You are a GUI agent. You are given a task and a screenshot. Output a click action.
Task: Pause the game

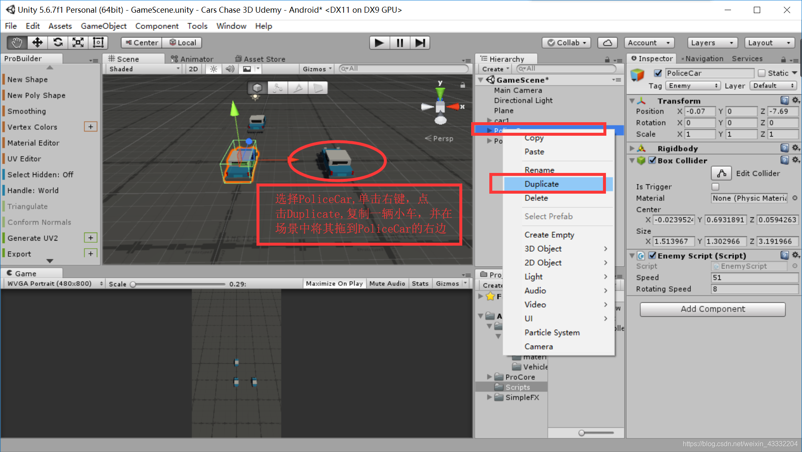click(399, 43)
